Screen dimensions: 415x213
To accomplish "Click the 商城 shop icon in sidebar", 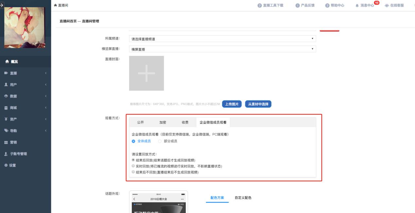I will (x=6, y=107).
